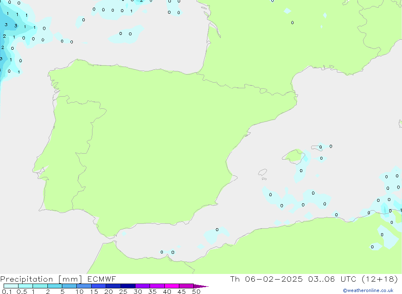This screenshot has height=294, width=402.
Task: Click the '35' legend scale label
Action: pos(152,292)
